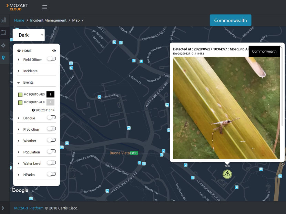Enable the Field Officer switch
The image size is (286, 214).
point(52,58)
